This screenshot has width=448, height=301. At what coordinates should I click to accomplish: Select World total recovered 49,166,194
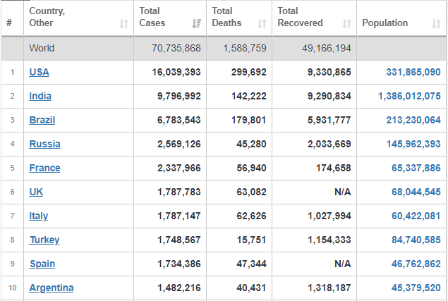[x=326, y=48]
